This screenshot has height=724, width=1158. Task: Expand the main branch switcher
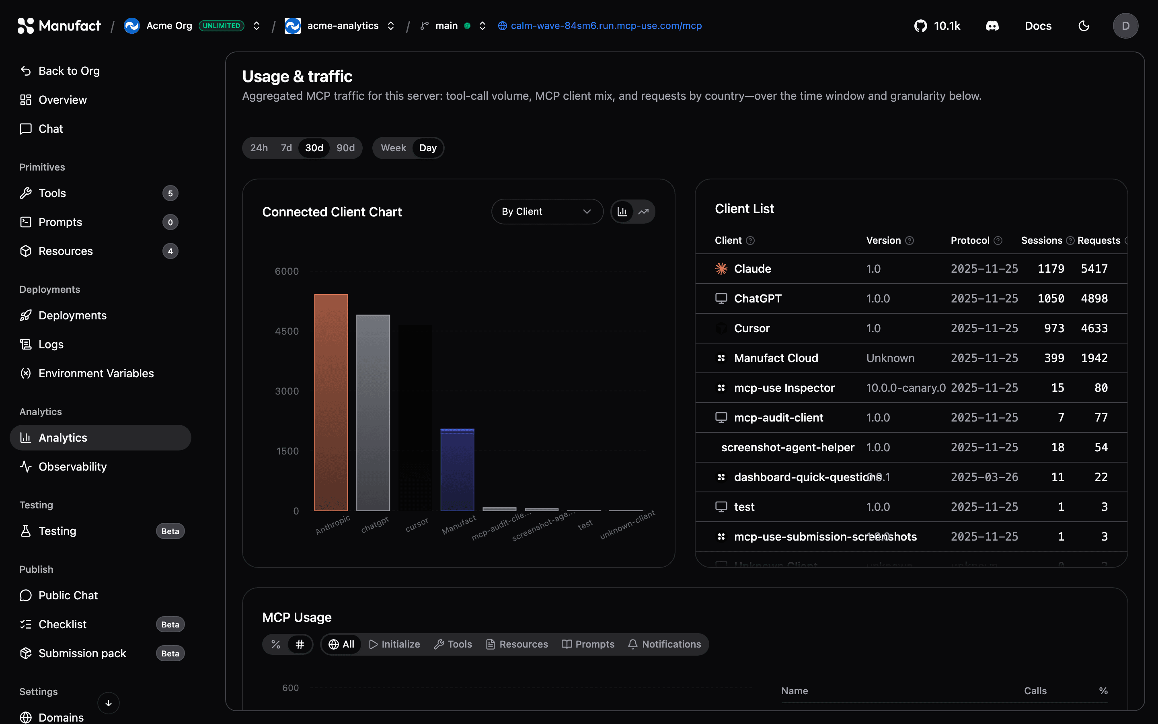482,26
